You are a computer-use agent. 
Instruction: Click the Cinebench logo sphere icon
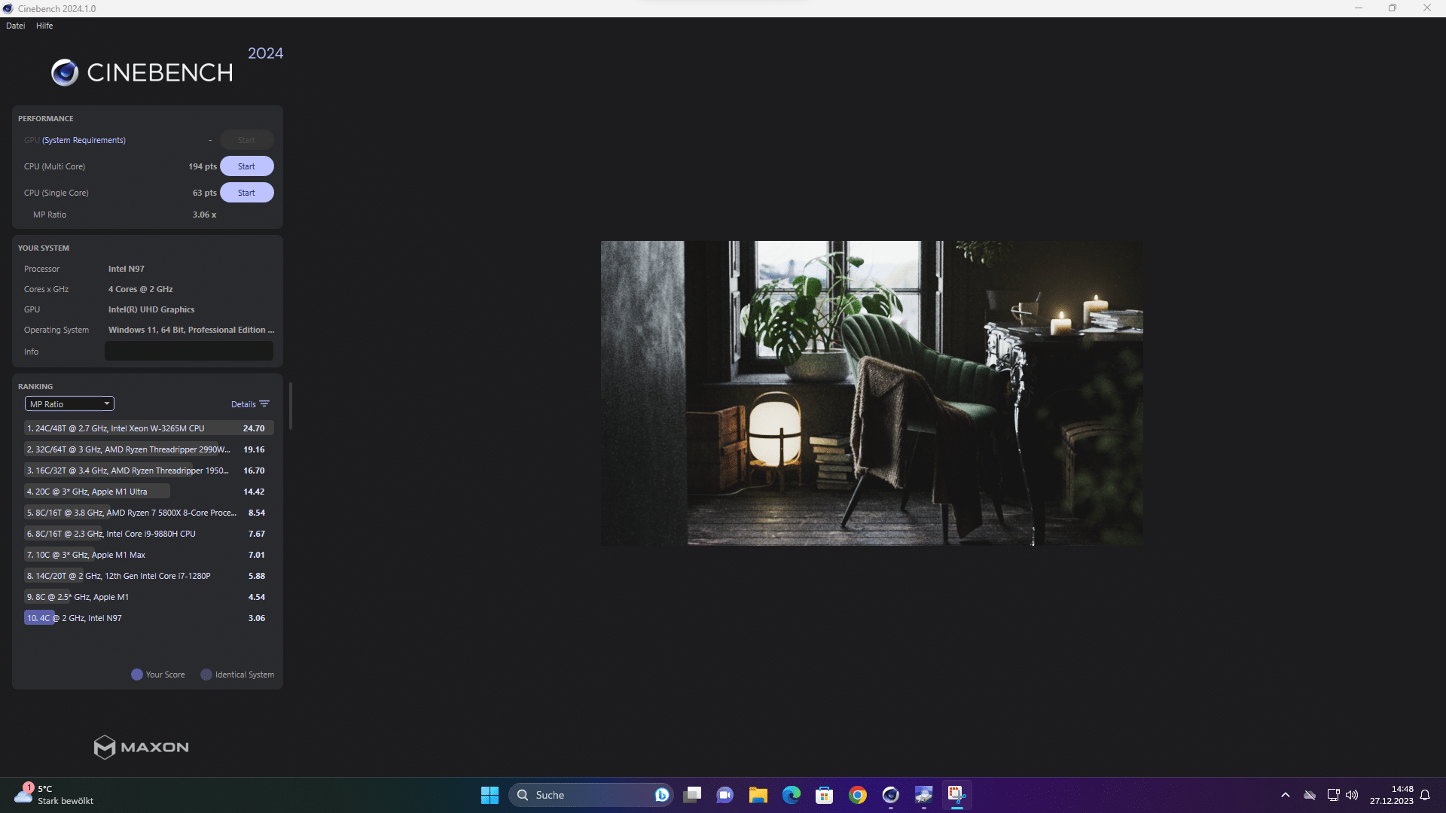click(x=65, y=72)
